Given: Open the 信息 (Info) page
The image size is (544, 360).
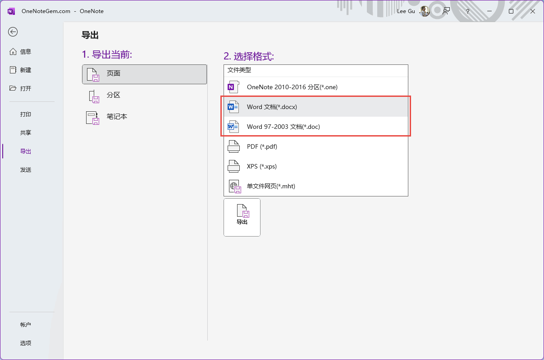Looking at the screenshot, I should [26, 52].
